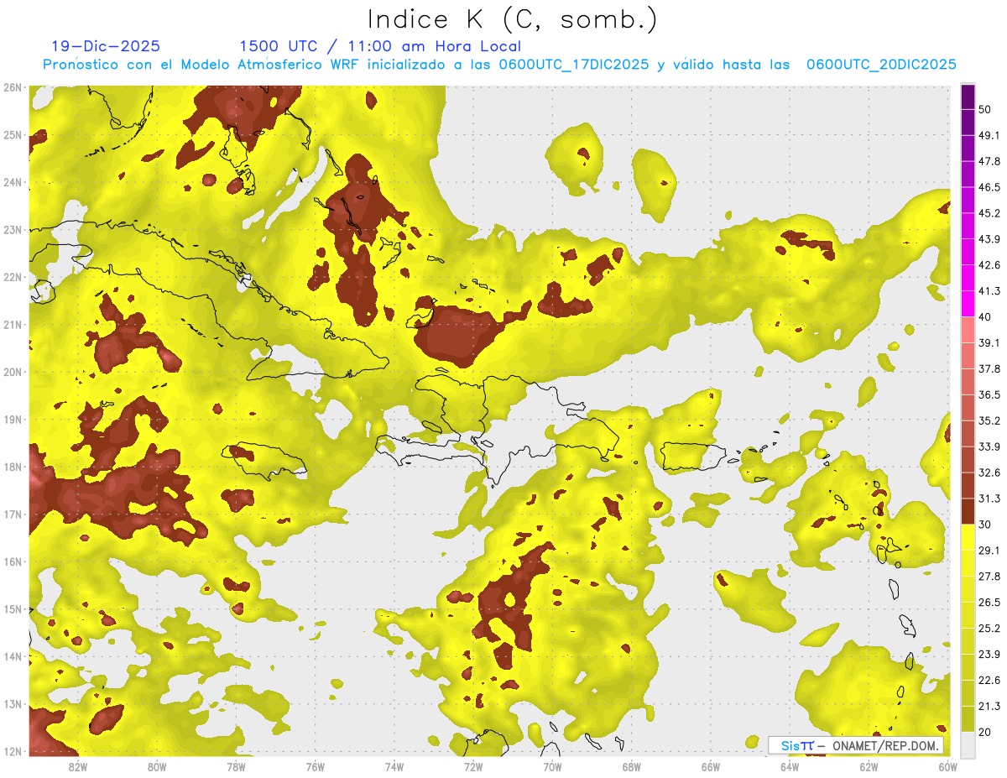Select the "19-Dic-2025" date label
This screenshot has width=1007, height=778.
[x=106, y=46]
